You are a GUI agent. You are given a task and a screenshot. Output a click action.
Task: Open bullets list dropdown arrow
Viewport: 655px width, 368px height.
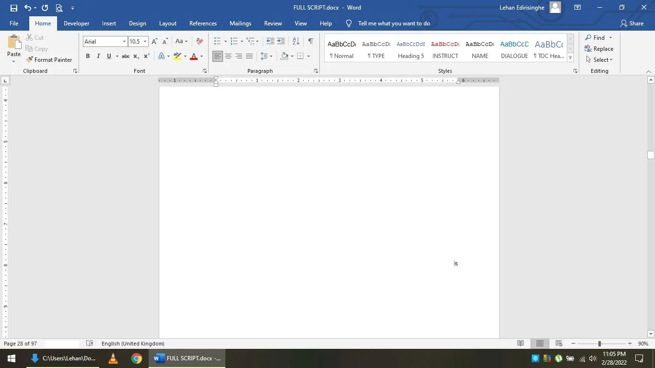coord(226,42)
